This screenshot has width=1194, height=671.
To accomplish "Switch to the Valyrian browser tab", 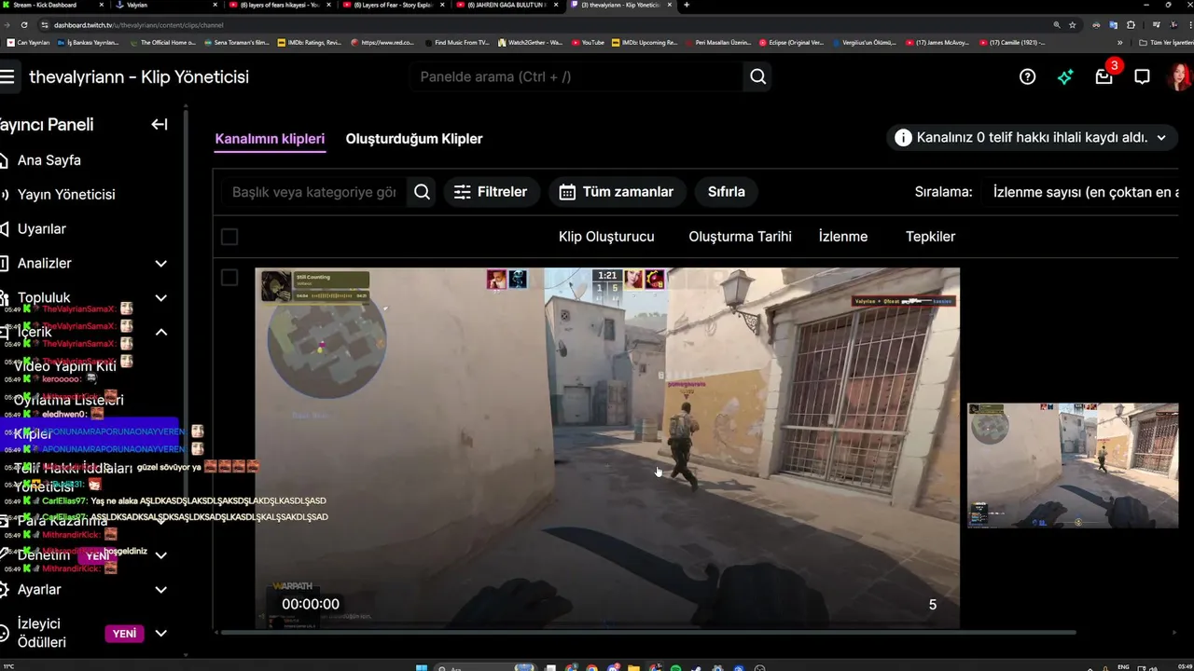I will coord(168,5).
